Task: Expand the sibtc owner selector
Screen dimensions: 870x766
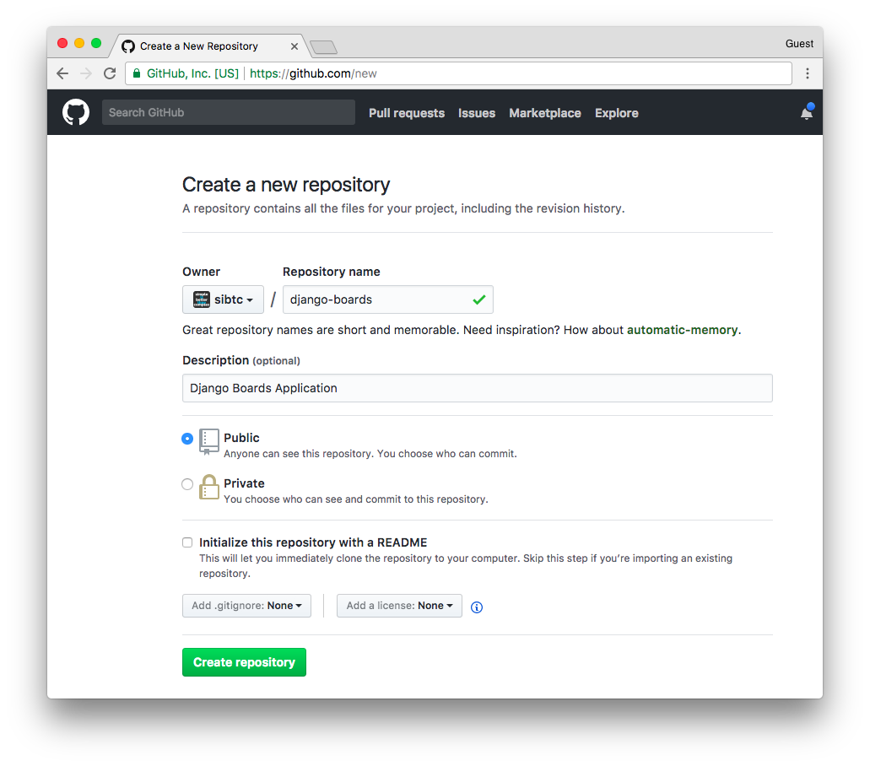Action: coord(245,299)
